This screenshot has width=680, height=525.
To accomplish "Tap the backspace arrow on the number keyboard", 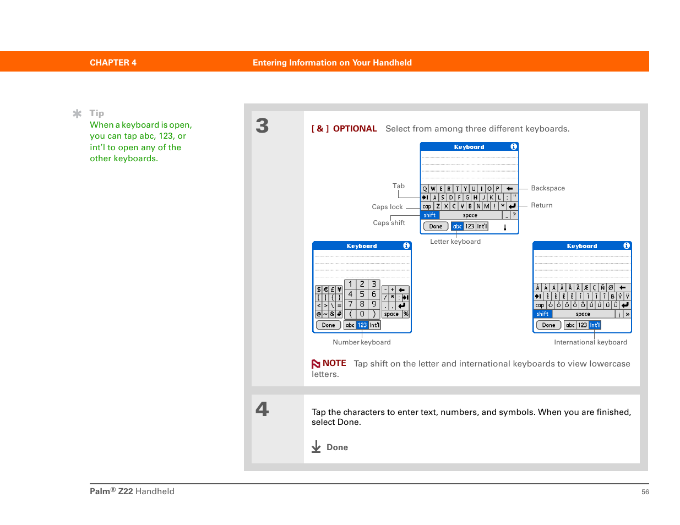I will [402, 290].
